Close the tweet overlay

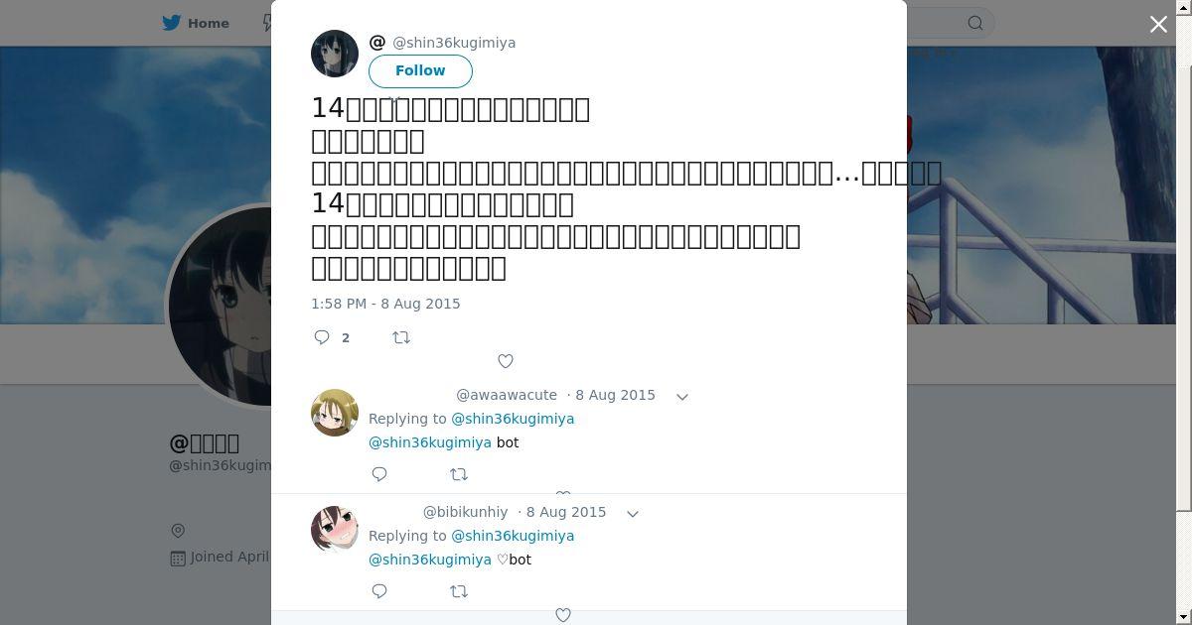coord(1158,24)
